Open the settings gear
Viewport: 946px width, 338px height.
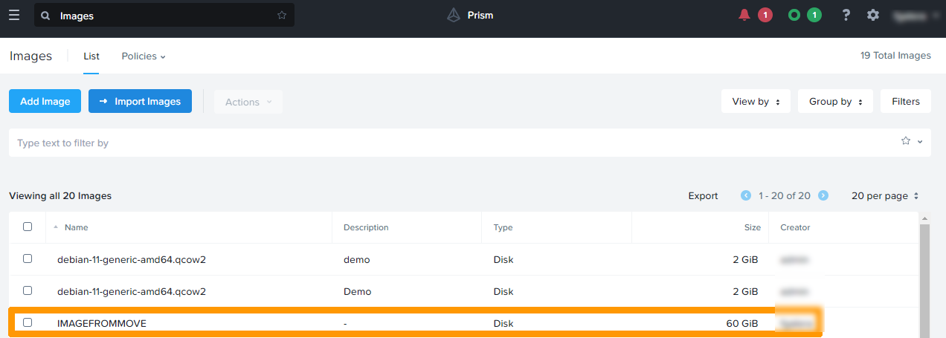[873, 15]
